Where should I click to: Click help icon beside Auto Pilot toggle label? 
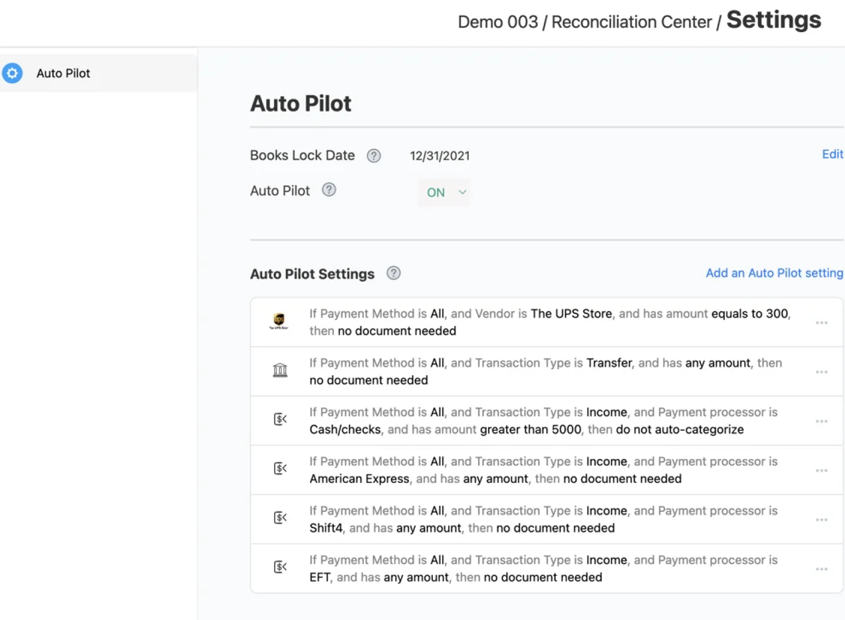(329, 190)
